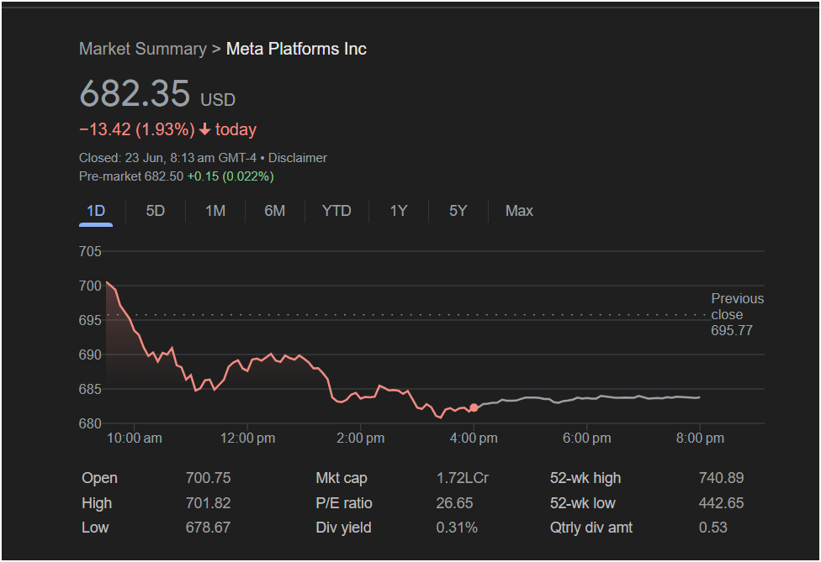Click the 682.35 current price
Viewport: 821px width, 562px height.
tap(135, 93)
